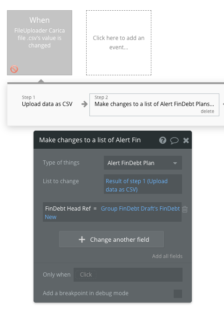The height and width of the screenshot is (324, 224).
Task: Select the When FileUploader event block
Action: click(40, 43)
